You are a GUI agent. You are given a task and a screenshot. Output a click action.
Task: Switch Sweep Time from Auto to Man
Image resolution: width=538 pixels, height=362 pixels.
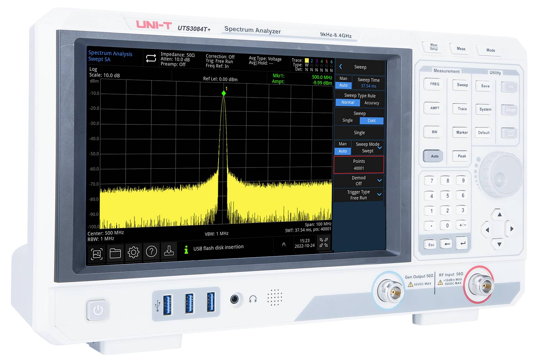point(343,78)
